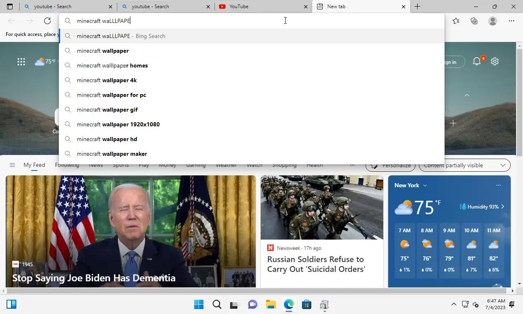Show hidden system tray icons
523x314 pixels.
(x=454, y=304)
